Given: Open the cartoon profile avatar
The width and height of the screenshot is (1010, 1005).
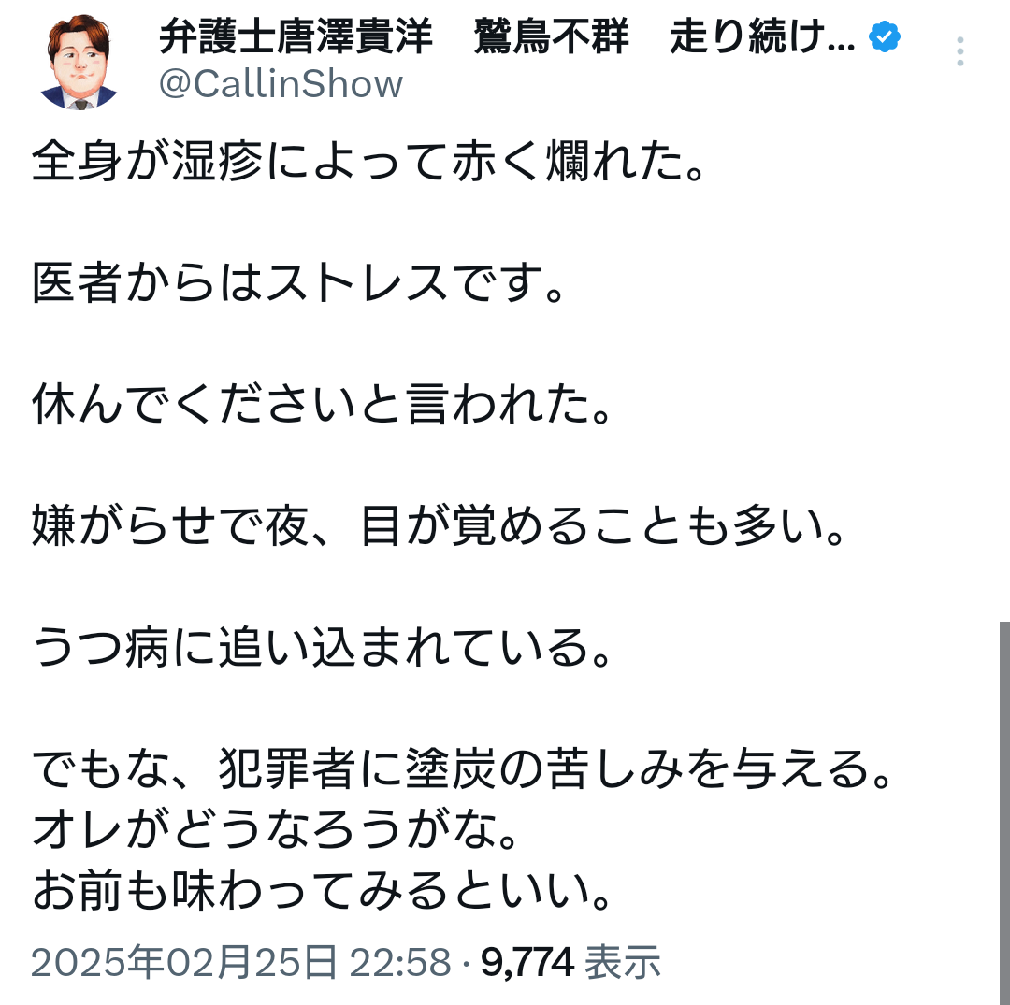Looking at the screenshot, I should pyautogui.click(x=79, y=62).
